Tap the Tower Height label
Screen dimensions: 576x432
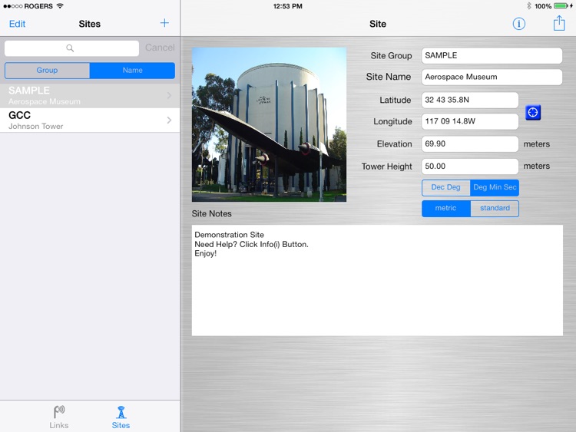[x=387, y=167]
